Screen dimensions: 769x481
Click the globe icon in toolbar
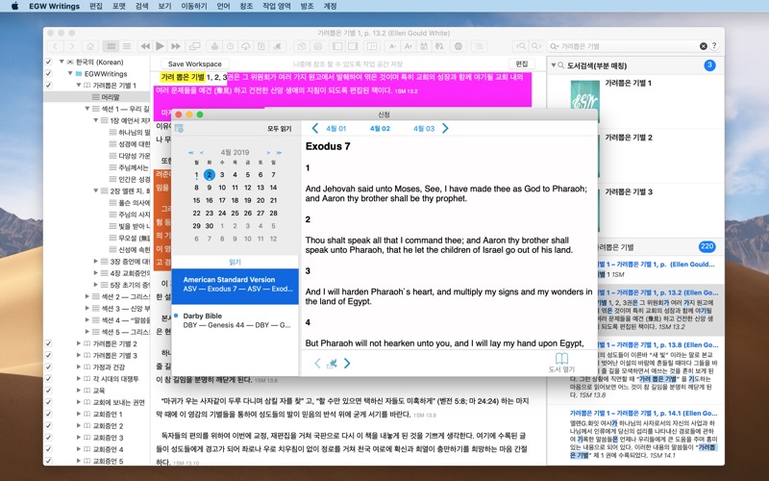pyautogui.click(x=459, y=46)
